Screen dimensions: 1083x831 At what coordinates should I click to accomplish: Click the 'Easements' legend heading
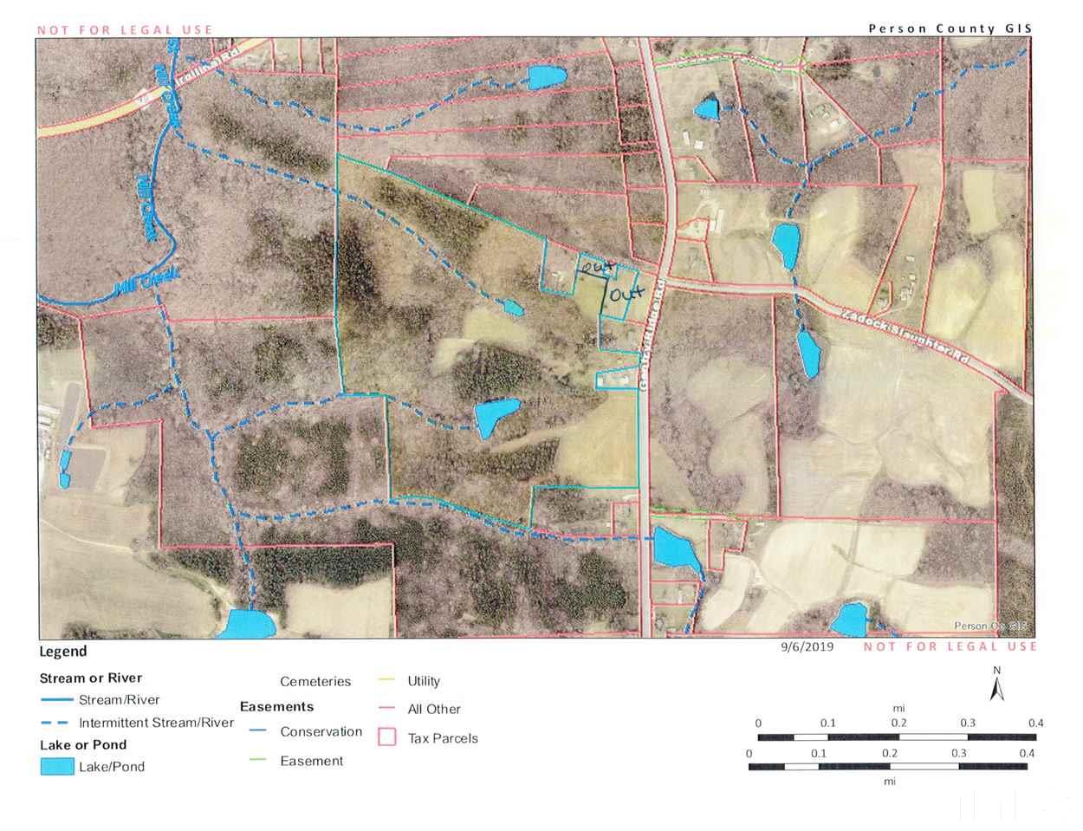276,706
